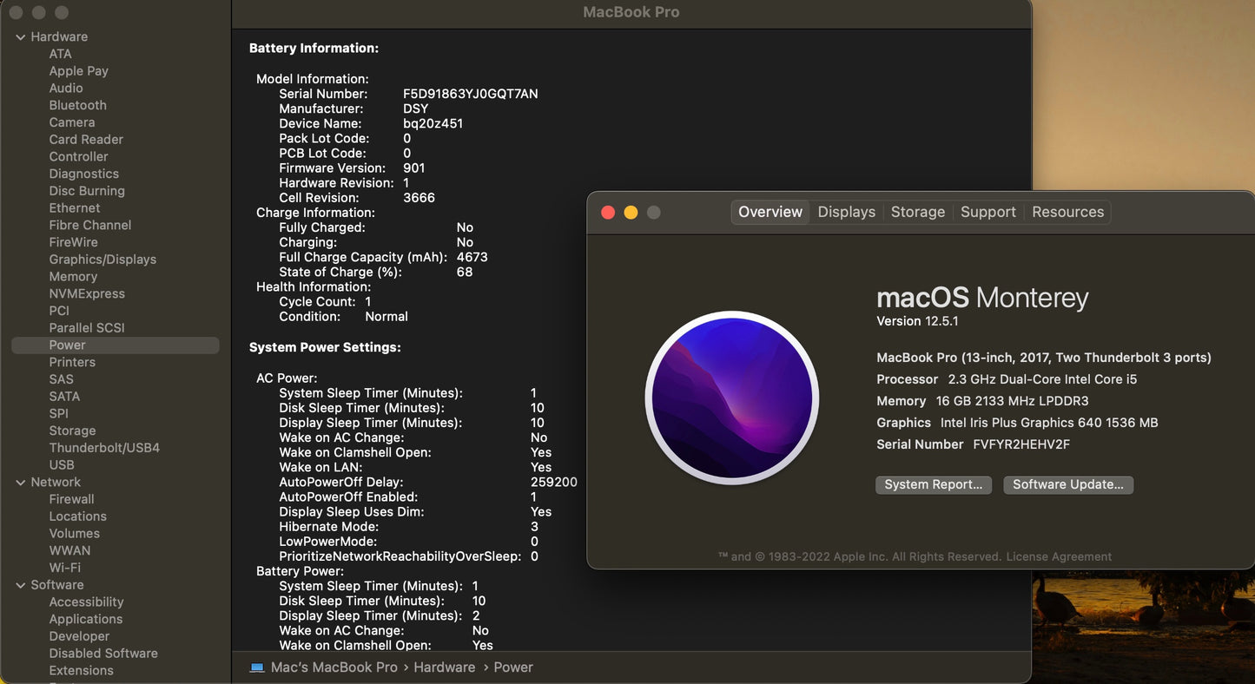Screen dimensions: 1255x684
Task: Collapse the Software section in sidebar
Action: coord(21,585)
